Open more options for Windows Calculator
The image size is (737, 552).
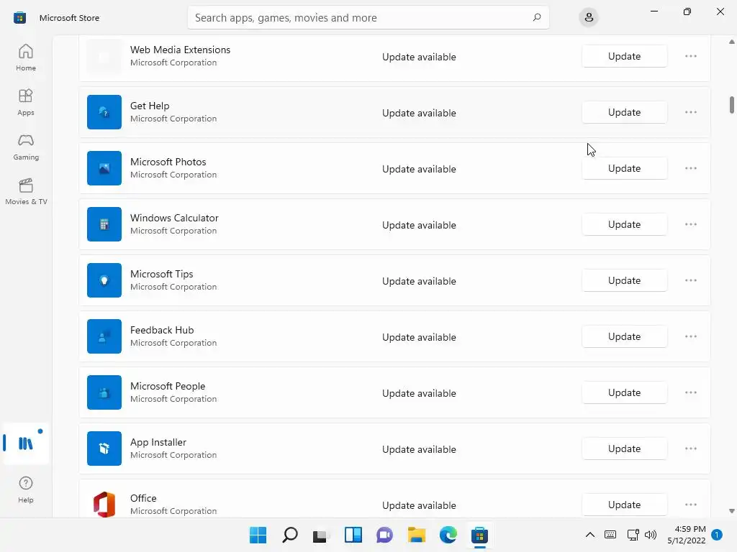(x=691, y=224)
